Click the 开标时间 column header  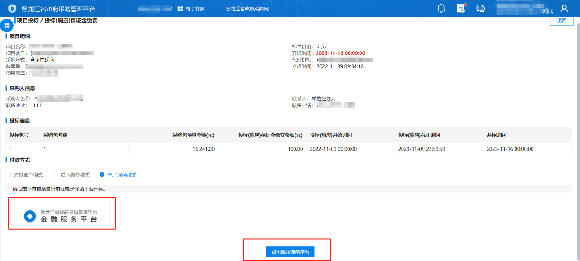pos(496,135)
